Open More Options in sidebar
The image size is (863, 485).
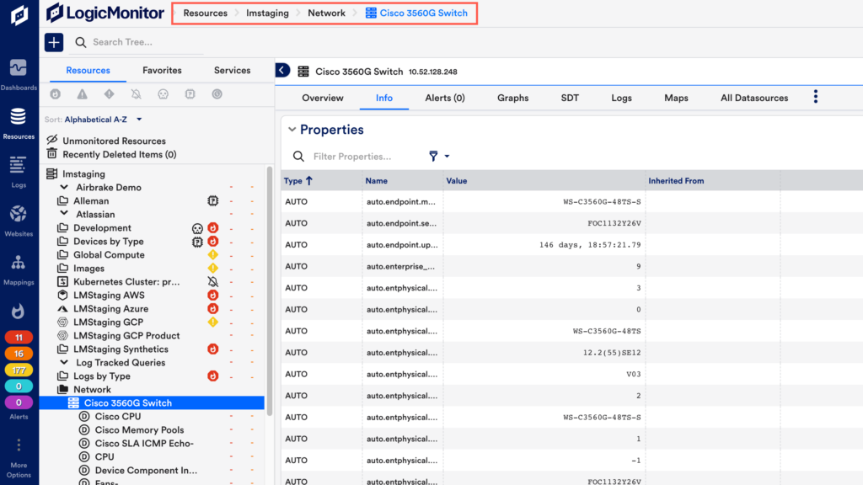click(x=19, y=459)
